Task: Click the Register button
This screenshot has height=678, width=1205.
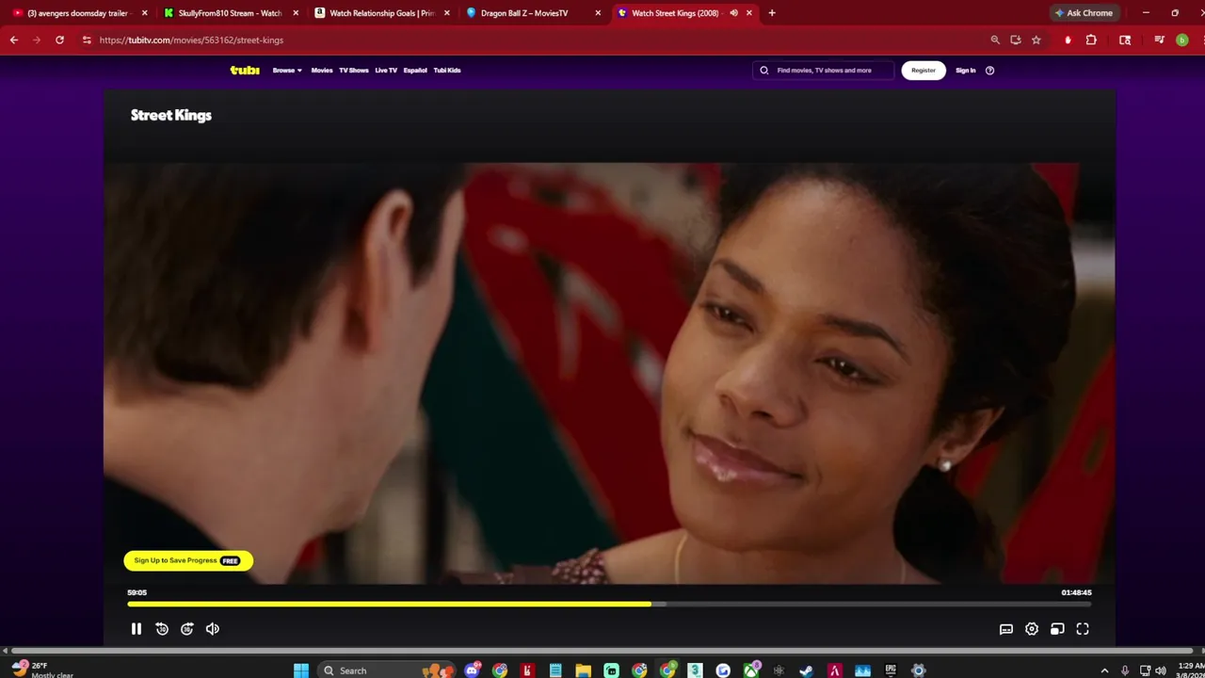Action: 924,70
